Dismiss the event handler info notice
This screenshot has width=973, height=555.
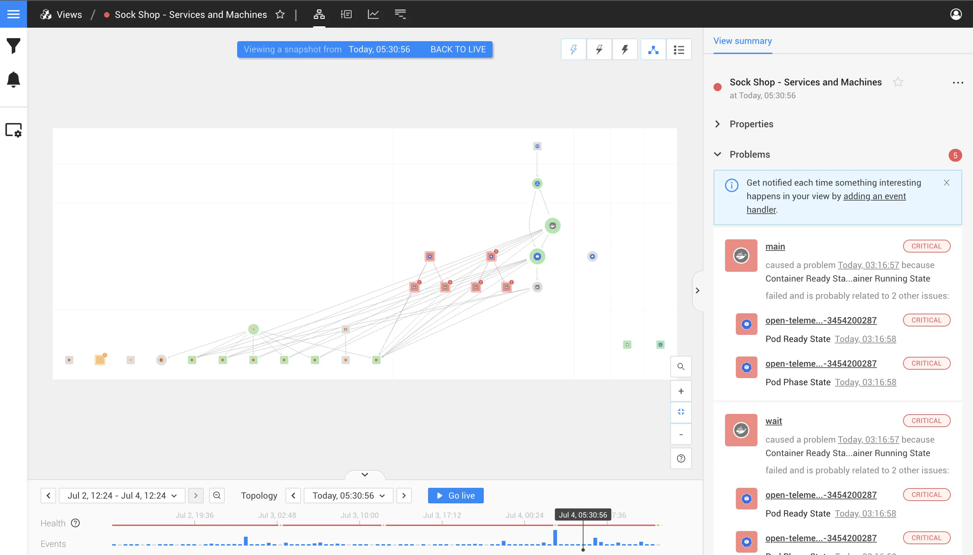[946, 183]
